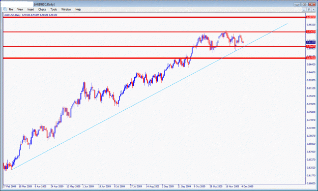Image resolution: width=318 pixels, height=191 pixels.
Task: Minimize the inner chart window
Action: [304, 10]
